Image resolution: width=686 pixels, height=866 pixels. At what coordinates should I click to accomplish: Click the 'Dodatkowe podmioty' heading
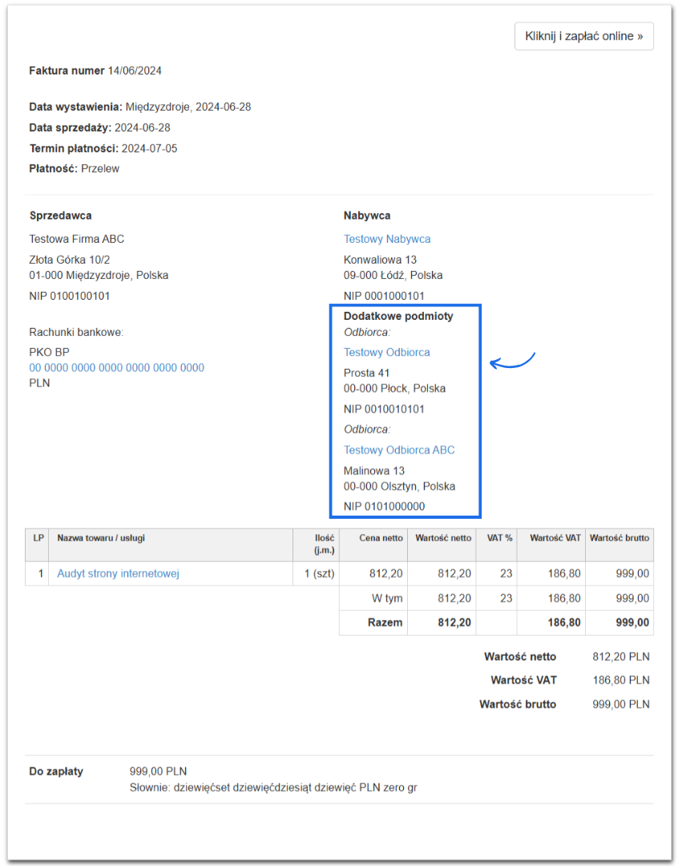398,316
